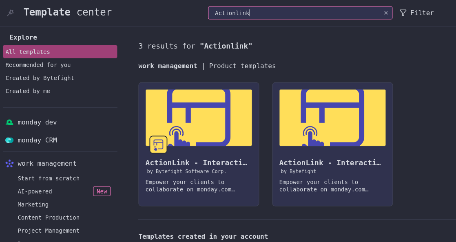Show templates Created by Bytefight
The height and width of the screenshot is (242, 456).
[40, 78]
